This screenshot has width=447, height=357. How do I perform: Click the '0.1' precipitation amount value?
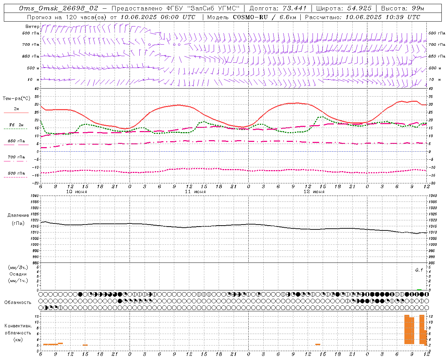(x=419, y=270)
